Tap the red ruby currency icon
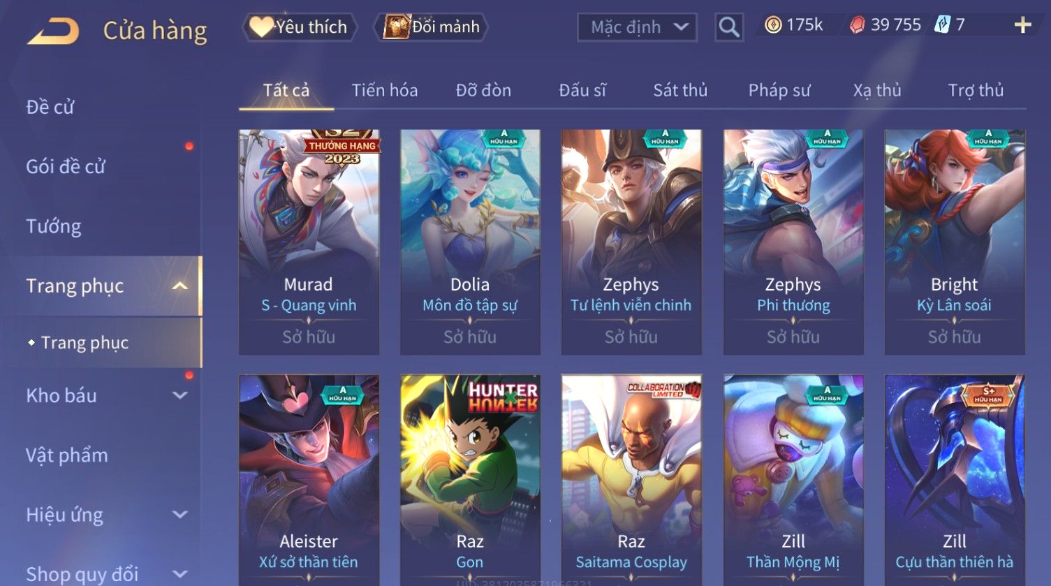The image size is (1051, 586). coord(857,25)
